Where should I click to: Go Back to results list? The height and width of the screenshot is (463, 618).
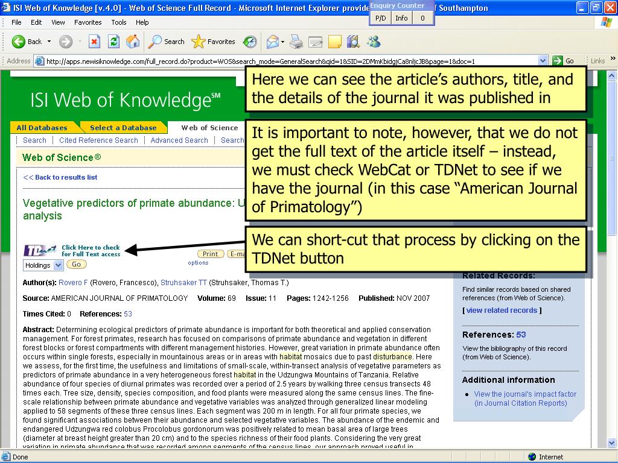pos(60,177)
